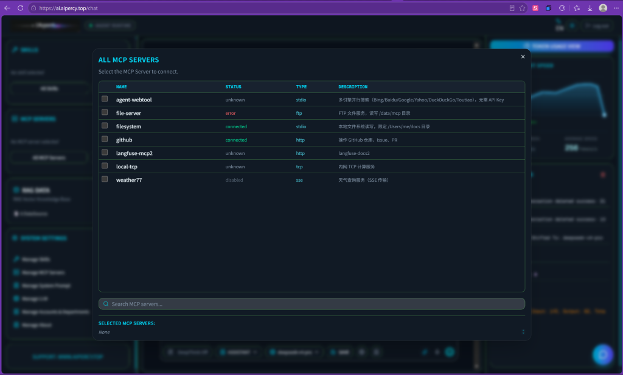623x375 pixels.
Task: Check the filesystem server checkbox
Action: (x=105, y=125)
